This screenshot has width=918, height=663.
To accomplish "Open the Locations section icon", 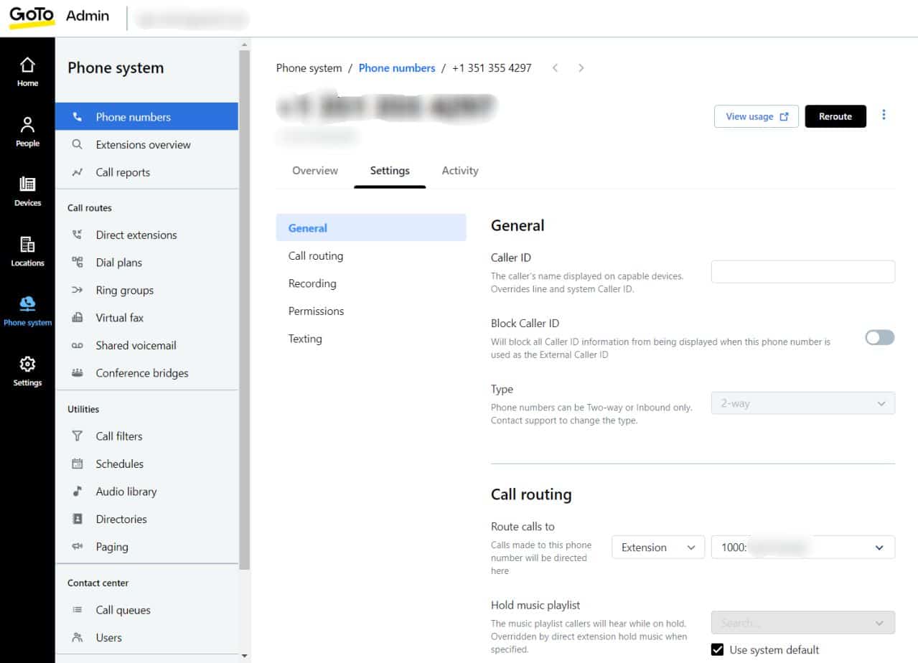I will click(27, 251).
